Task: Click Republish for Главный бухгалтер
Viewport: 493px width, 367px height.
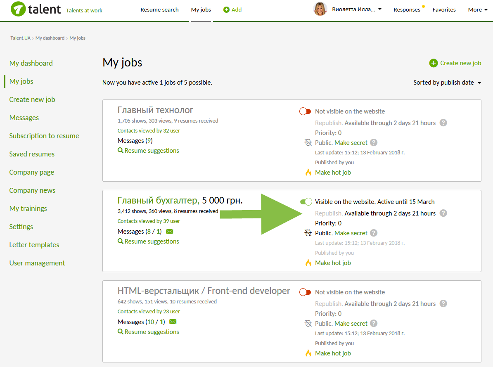Action: 329,213
